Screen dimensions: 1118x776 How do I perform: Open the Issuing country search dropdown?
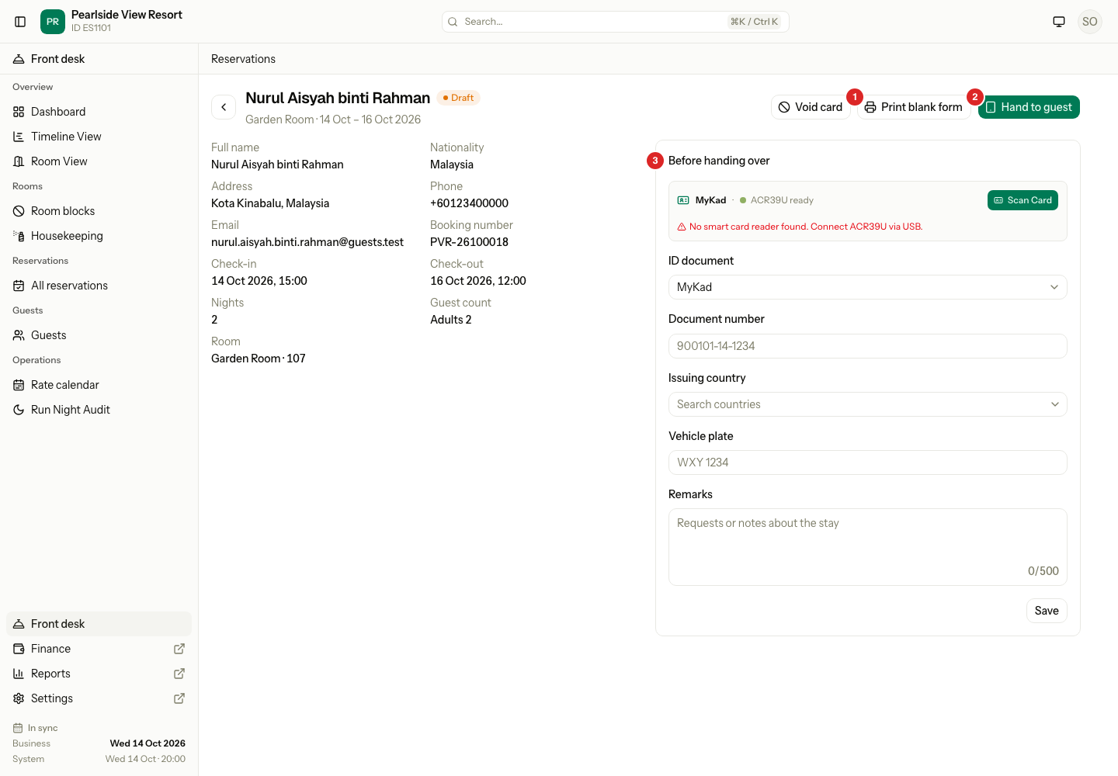point(867,404)
